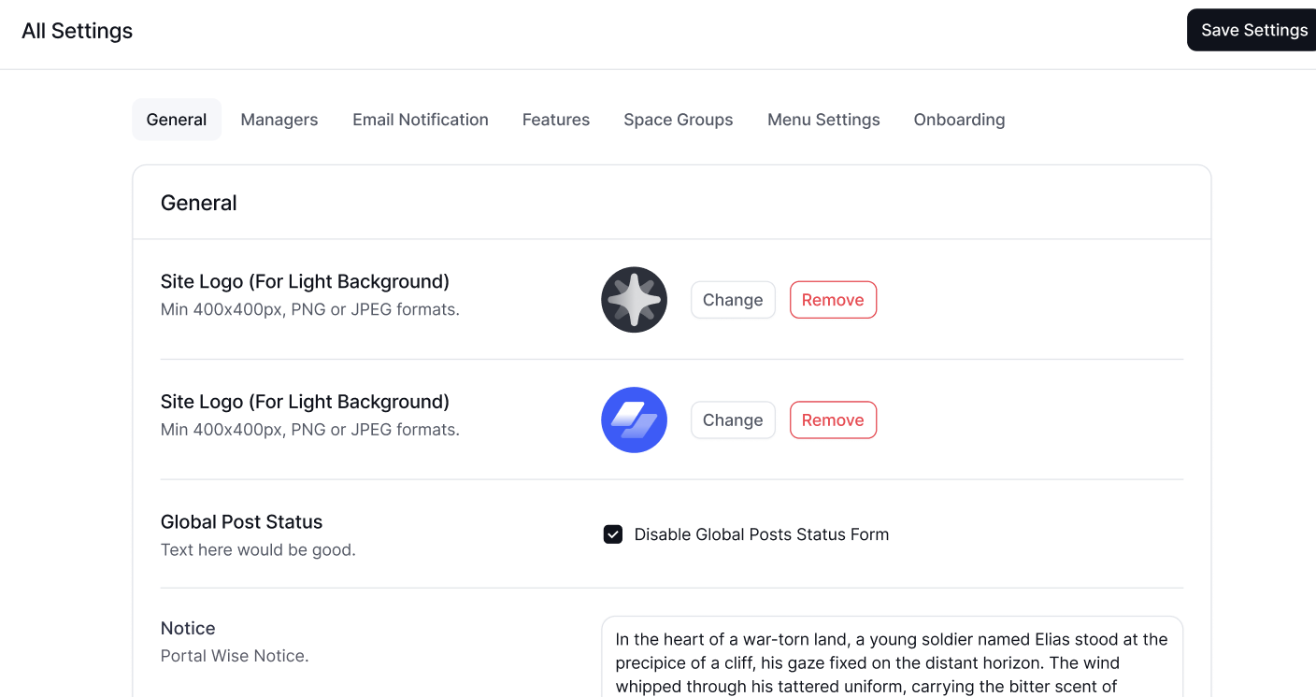Open the Onboarding tab
This screenshot has height=697, width=1316.
point(959,120)
